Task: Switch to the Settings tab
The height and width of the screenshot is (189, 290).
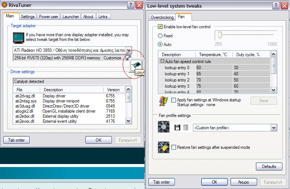Action: click(28, 17)
